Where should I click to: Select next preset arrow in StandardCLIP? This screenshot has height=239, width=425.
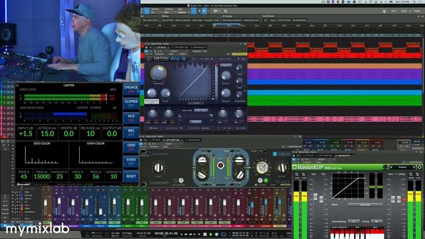click(414, 167)
